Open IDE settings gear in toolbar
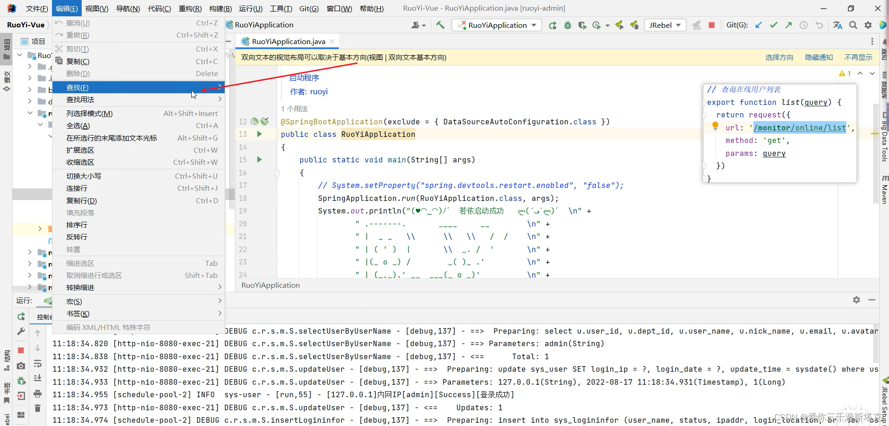 click(868, 25)
